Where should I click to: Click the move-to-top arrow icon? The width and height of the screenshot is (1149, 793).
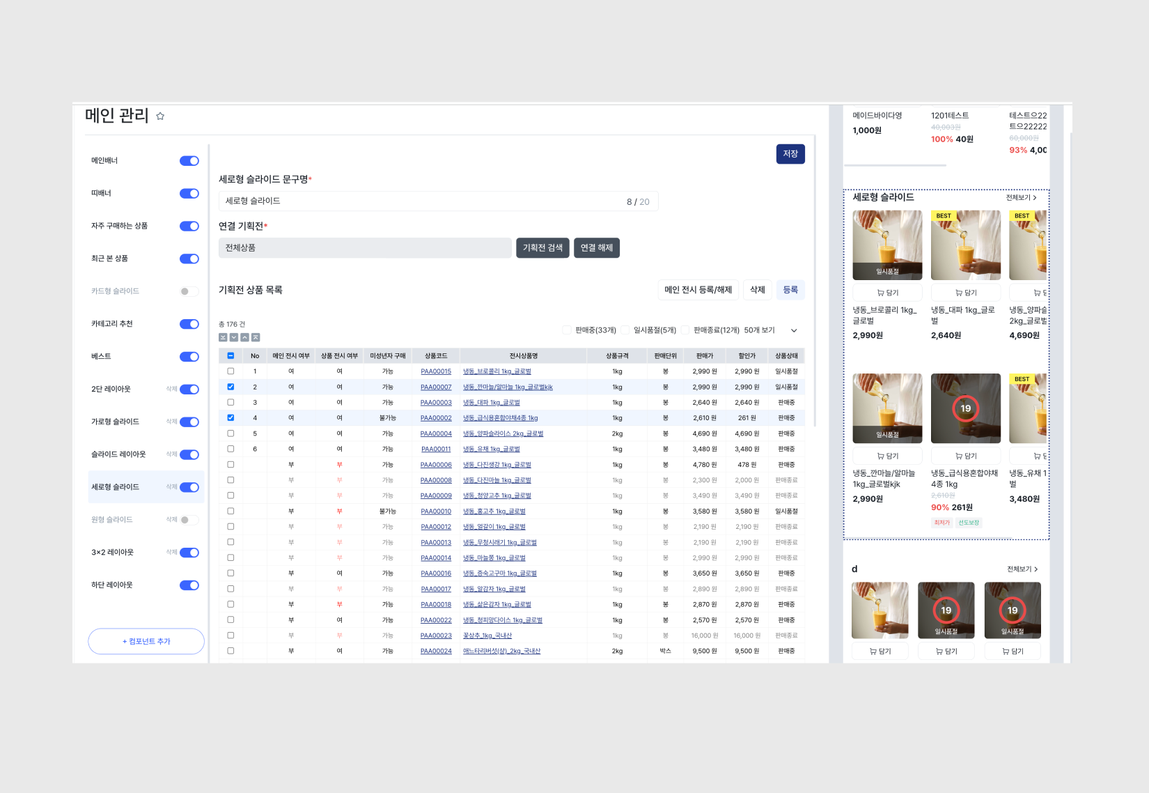pyautogui.click(x=256, y=337)
